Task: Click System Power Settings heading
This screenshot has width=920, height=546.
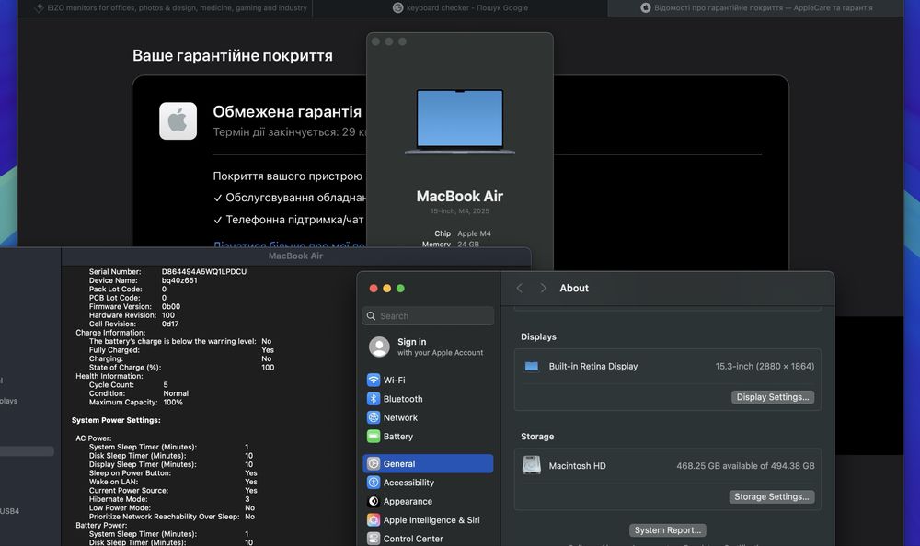Action: tap(116, 420)
